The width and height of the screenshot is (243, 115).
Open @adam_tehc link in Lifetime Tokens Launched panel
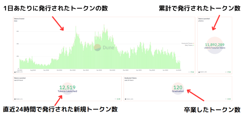pos(204,72)
